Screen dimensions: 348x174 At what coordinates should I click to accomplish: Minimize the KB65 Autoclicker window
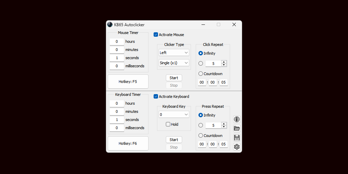(203, 24)
